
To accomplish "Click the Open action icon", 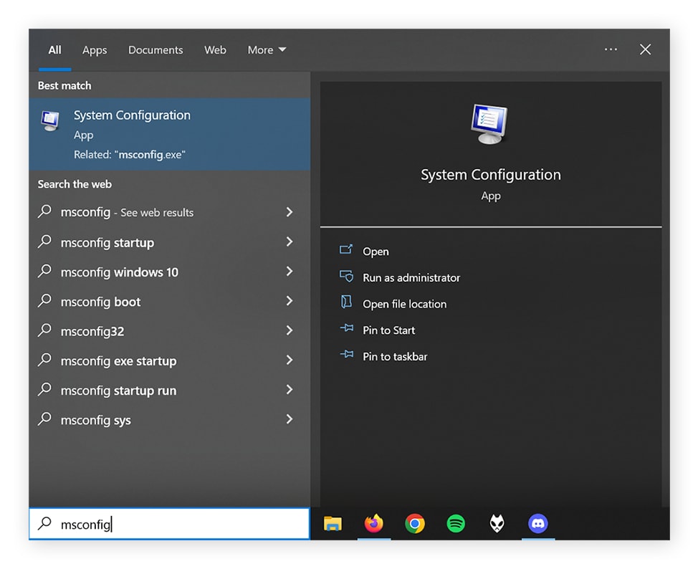I will pyautogui.click(x=346, y=249).
